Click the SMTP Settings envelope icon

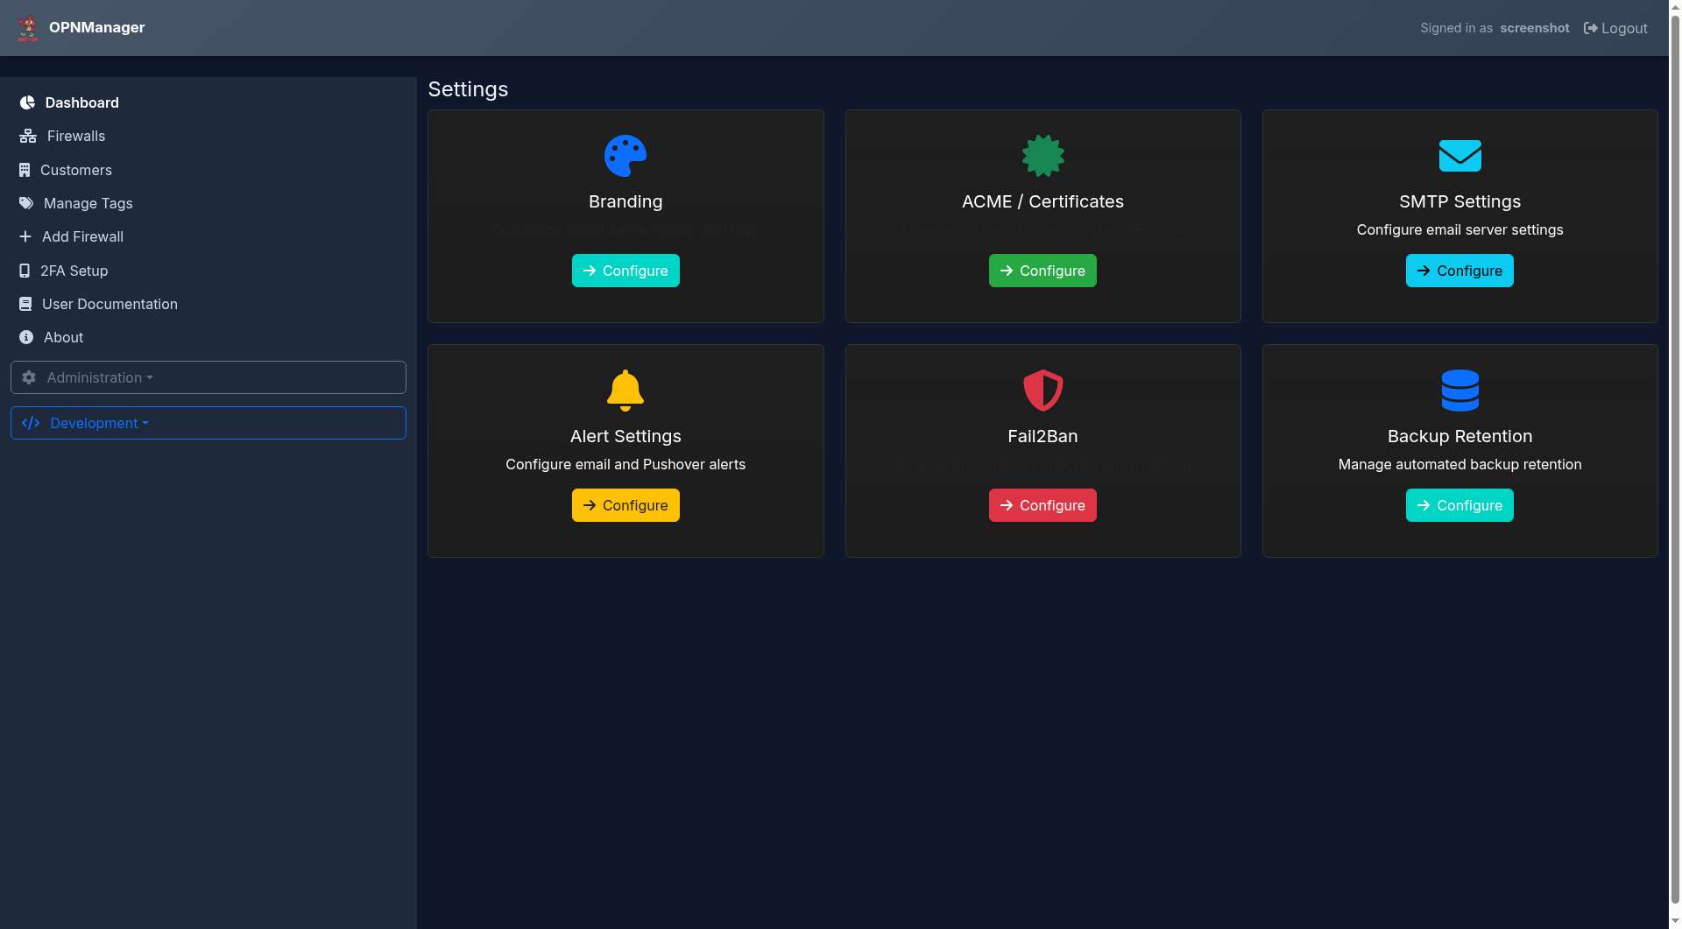(1459, 156)
